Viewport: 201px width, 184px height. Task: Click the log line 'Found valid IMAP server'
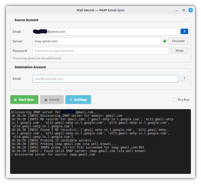tap(78, 151)
